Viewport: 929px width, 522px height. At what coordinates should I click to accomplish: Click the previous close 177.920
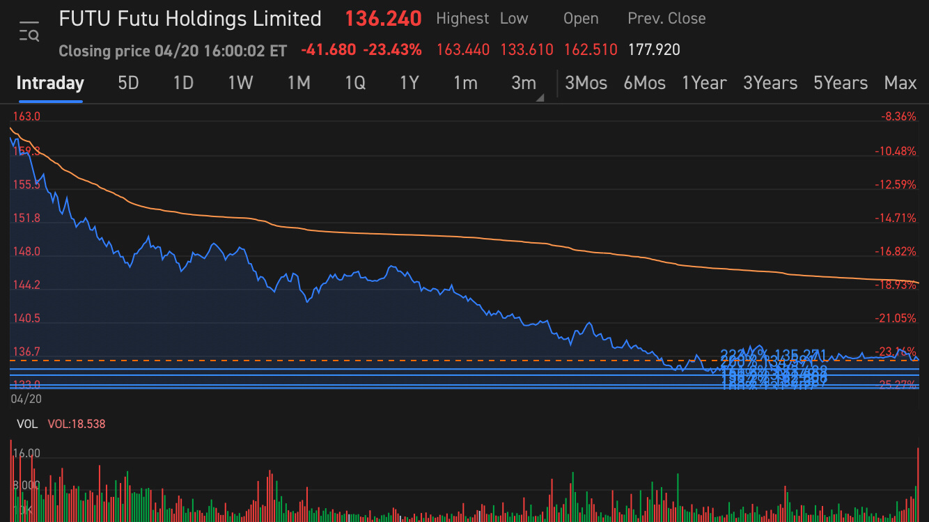654,50
